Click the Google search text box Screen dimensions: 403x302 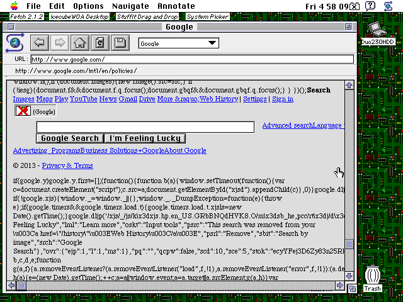[145, 127]
